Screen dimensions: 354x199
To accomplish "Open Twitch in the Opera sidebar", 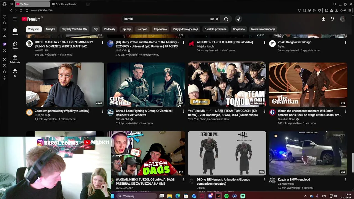I will coord(4,44).
